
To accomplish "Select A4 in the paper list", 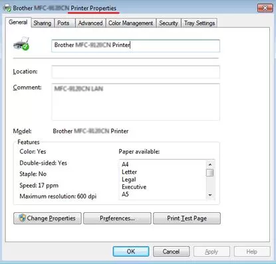I will point(125,165).
